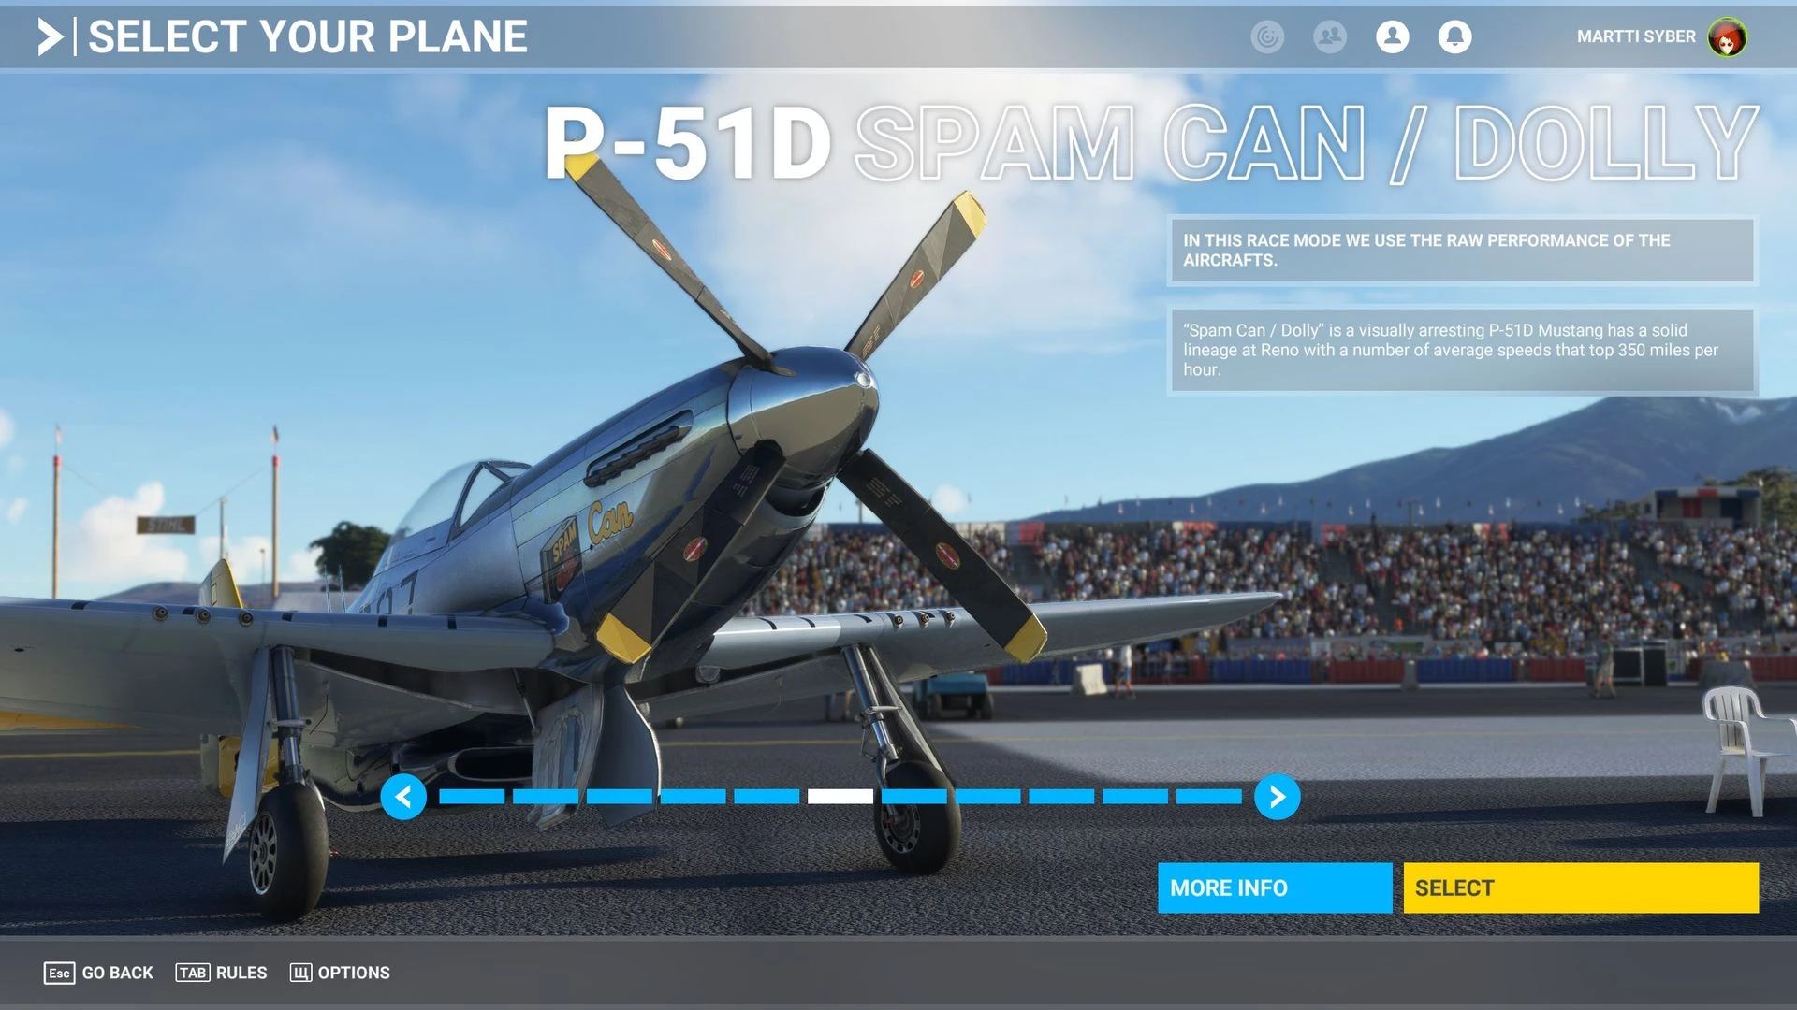The width and height of the screenshot is (1797, 1010).
Task: Open the profile person icon
Action: coord(1392,36)
